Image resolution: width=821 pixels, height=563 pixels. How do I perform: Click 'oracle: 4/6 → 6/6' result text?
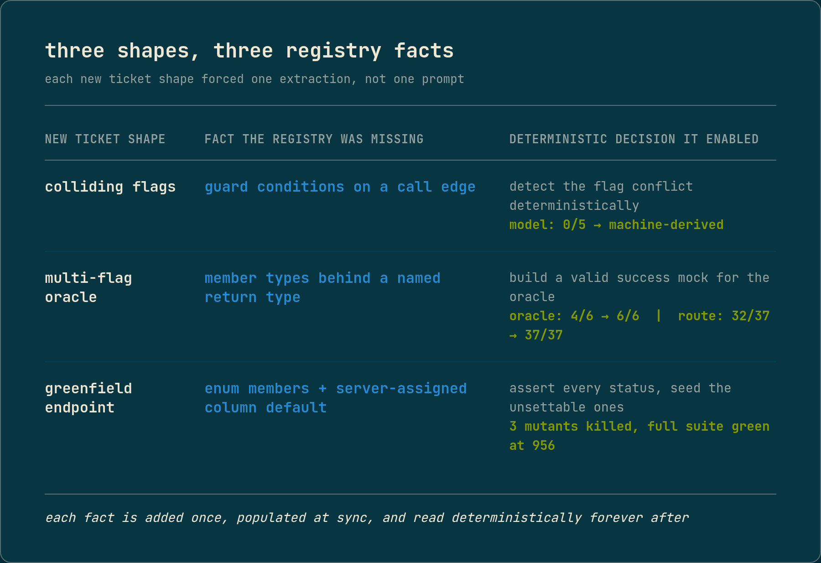tap(574, 316)
